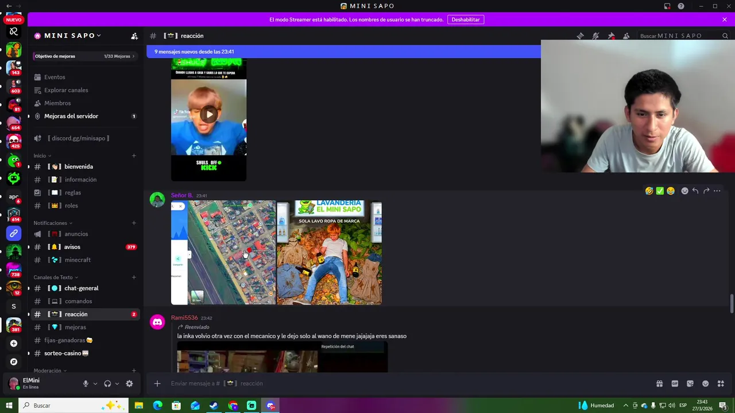The width and height of the screenshot is (735, 413).
Task: Add a channel to Notificaciones category
Action: tap(134, 223)
